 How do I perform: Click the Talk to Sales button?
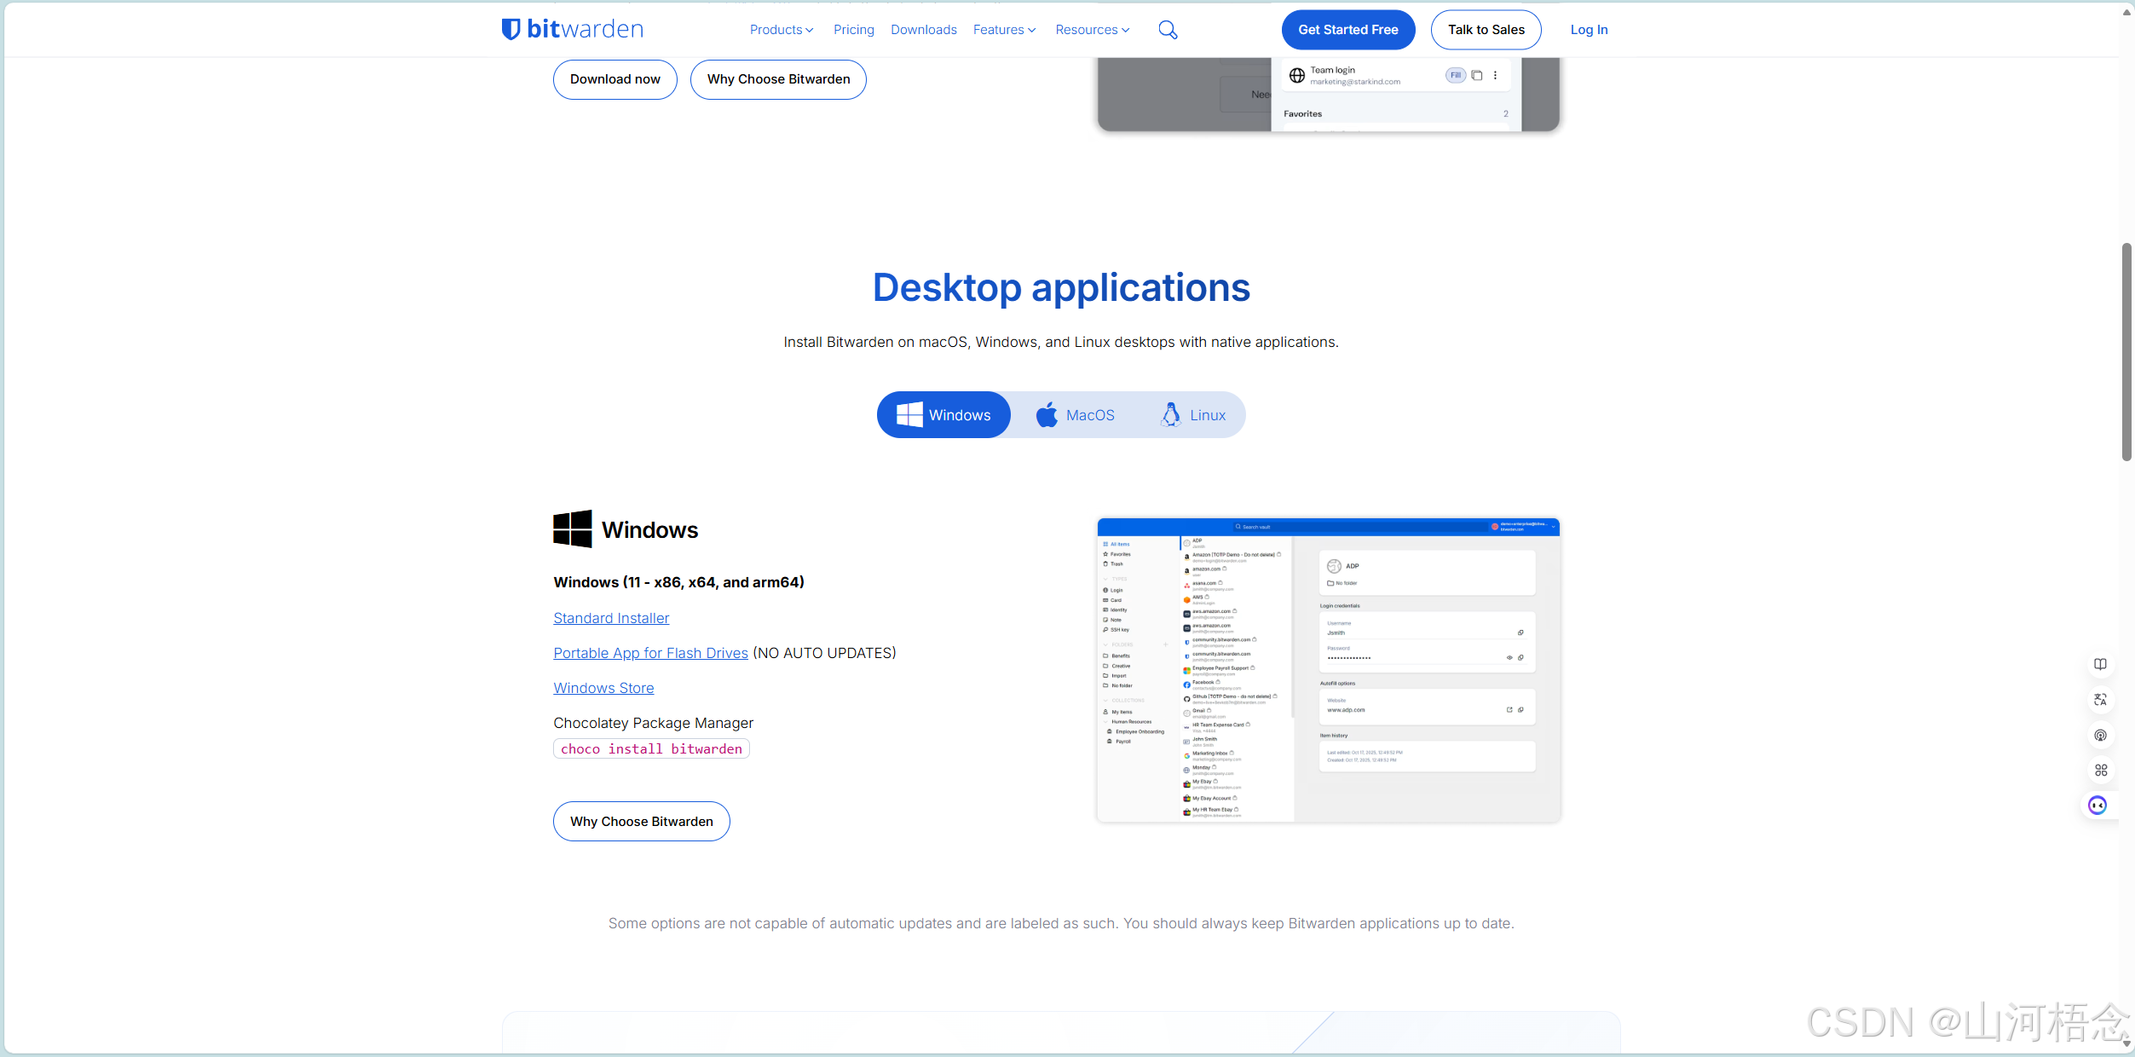tap(1486, 30)
